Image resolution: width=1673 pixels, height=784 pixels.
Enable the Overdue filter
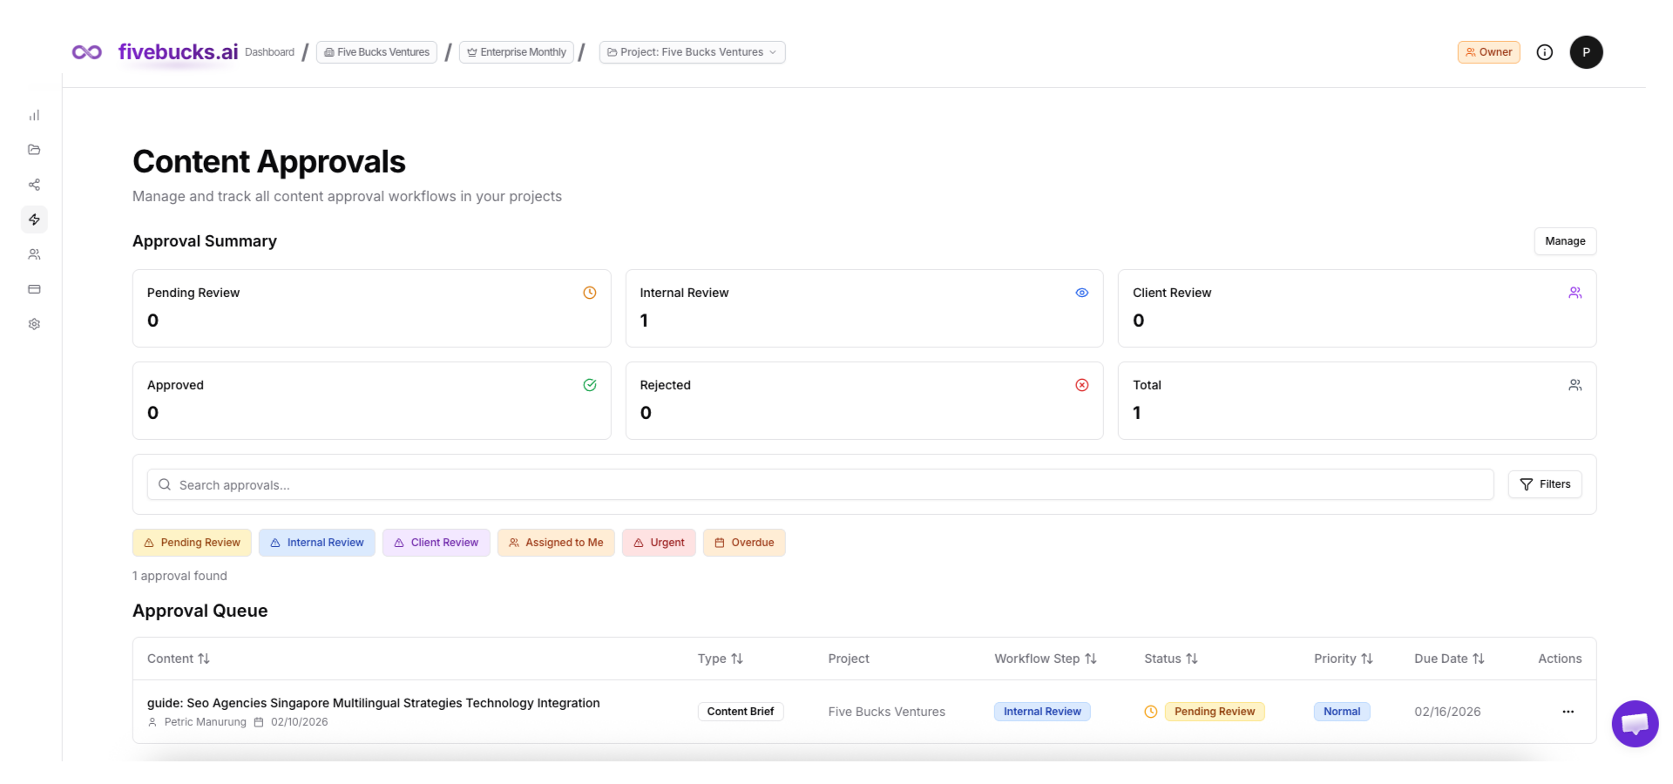(x=744, y=542)
